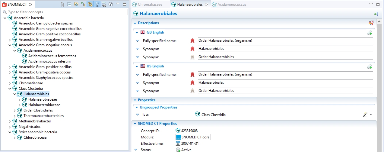
Task: Click the add bookmark icon beside Halanaerobiales title
Action: 376,14
